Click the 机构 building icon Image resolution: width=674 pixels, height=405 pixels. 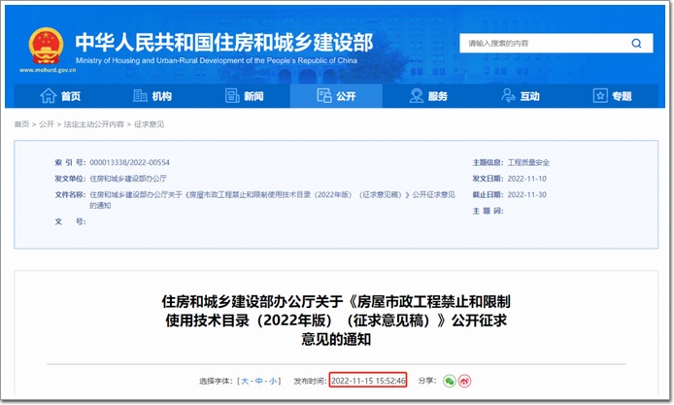click(139, 96)
